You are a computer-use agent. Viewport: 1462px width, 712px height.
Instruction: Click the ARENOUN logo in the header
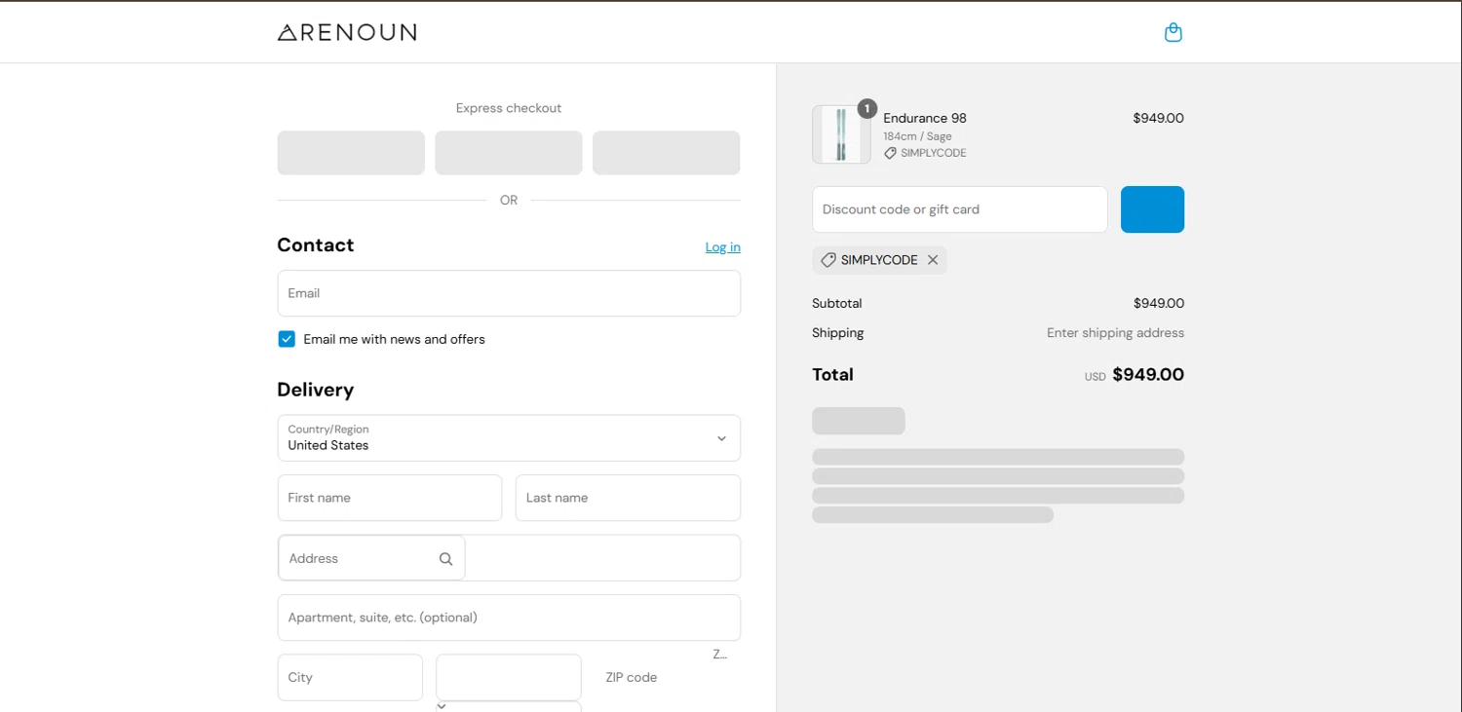click(347, 32)
